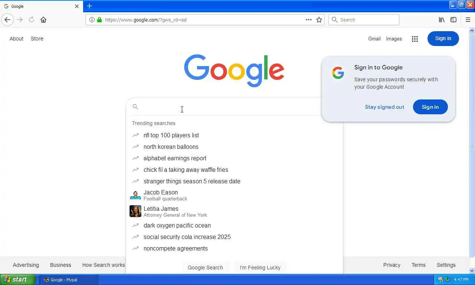Open Images link
Screen dimensions: 475x285
click(x=394, y=39)
